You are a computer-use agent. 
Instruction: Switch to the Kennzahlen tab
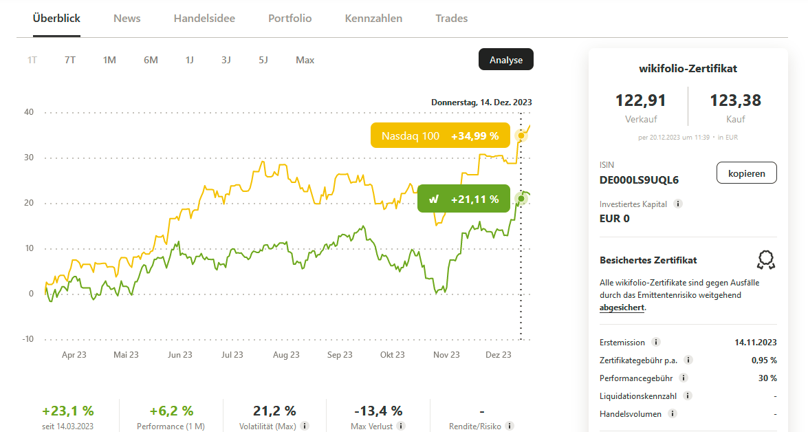[373, 19]
